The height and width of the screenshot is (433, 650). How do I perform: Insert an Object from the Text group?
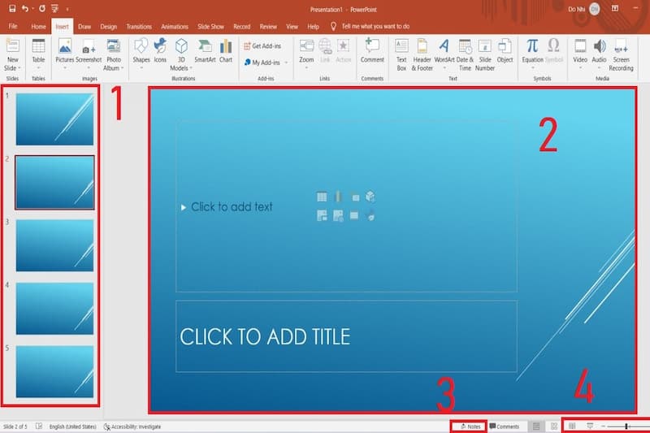tap(505, 50)
